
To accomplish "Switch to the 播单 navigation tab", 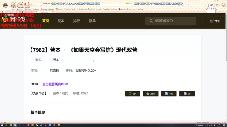I will point(92,21).
